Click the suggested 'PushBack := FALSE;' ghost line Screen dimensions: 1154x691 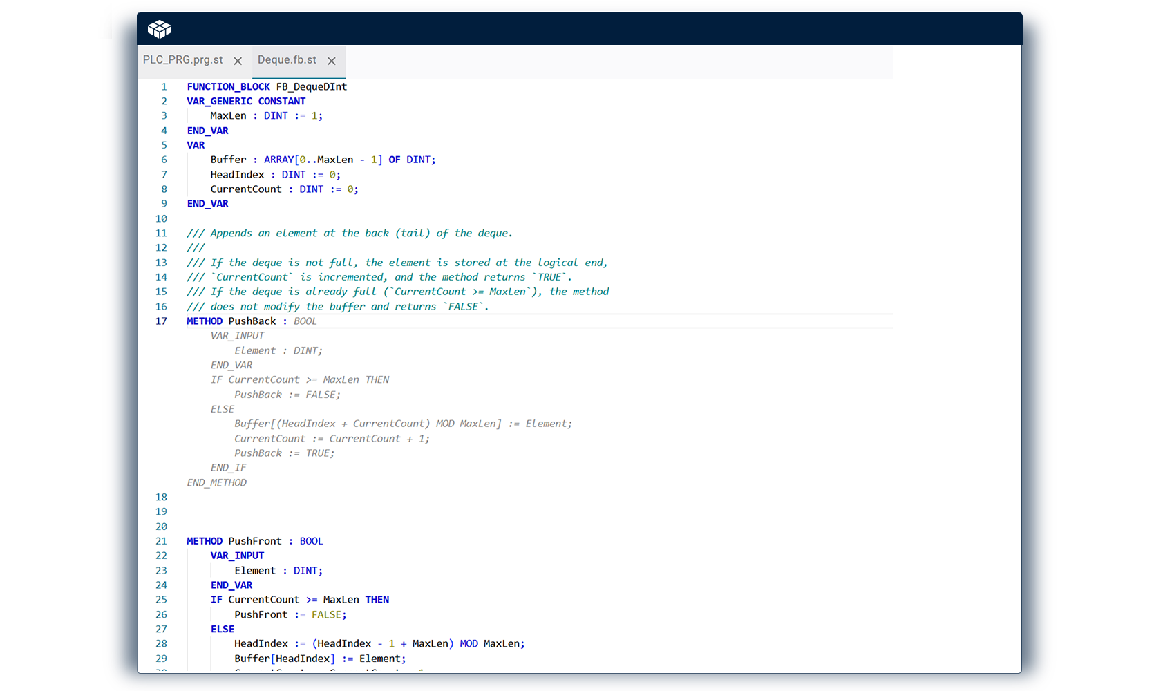[x=287, y=395]
